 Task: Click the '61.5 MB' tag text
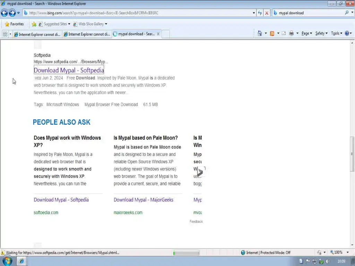[150, 105]
